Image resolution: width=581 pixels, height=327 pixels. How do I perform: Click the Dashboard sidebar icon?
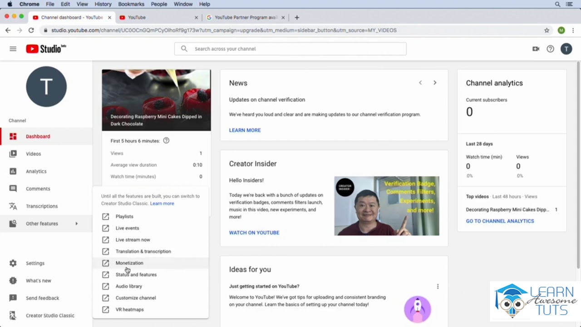pyautogui.click(x=13, y=136)
